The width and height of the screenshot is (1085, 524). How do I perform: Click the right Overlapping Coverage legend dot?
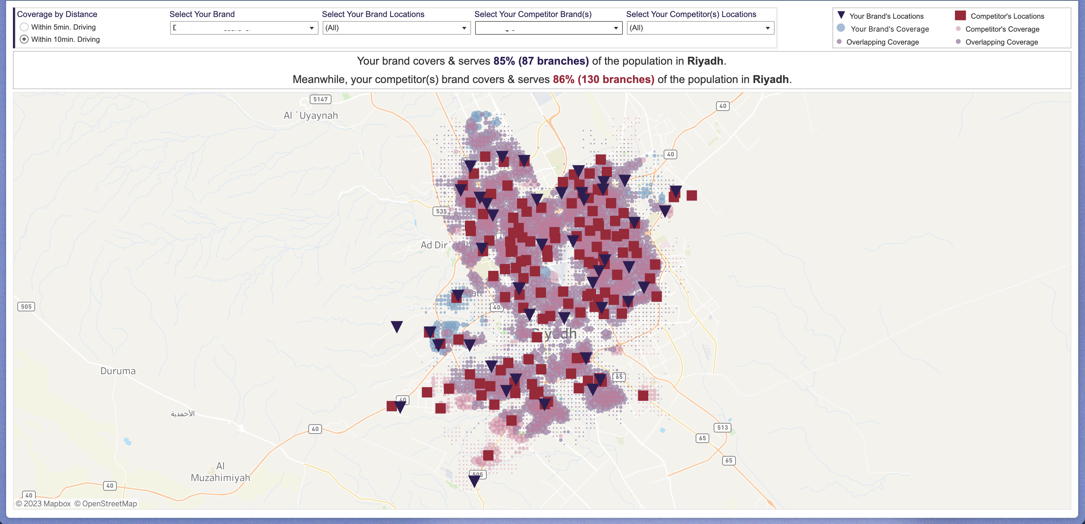pyautogui.click(x=959, y=42)
